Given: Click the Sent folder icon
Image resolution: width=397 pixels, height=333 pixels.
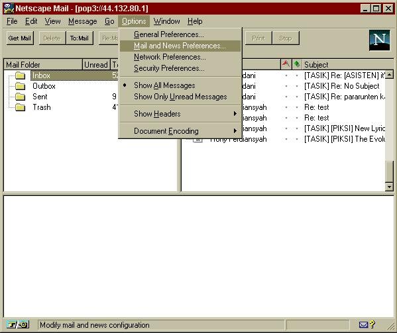Looking at the screenshot, I should coord(20,97).
